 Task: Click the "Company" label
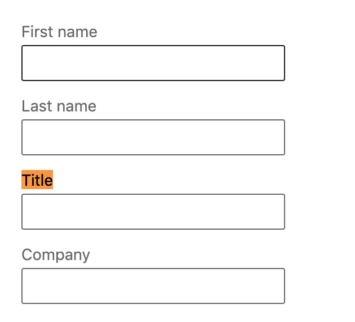pos(56,255)
